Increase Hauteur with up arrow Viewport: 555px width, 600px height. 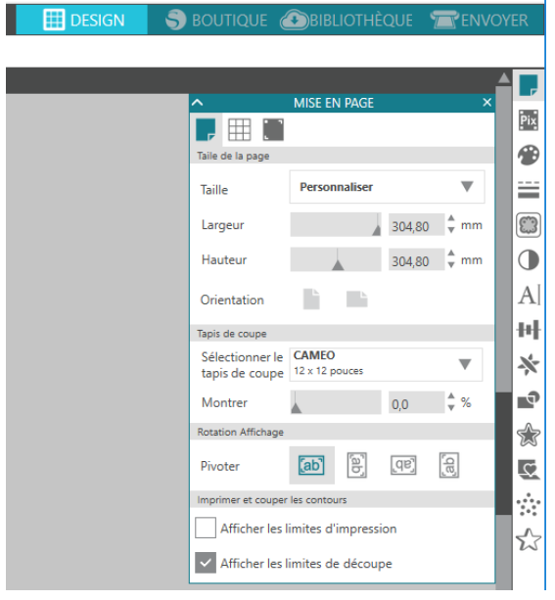click(451, 254)
